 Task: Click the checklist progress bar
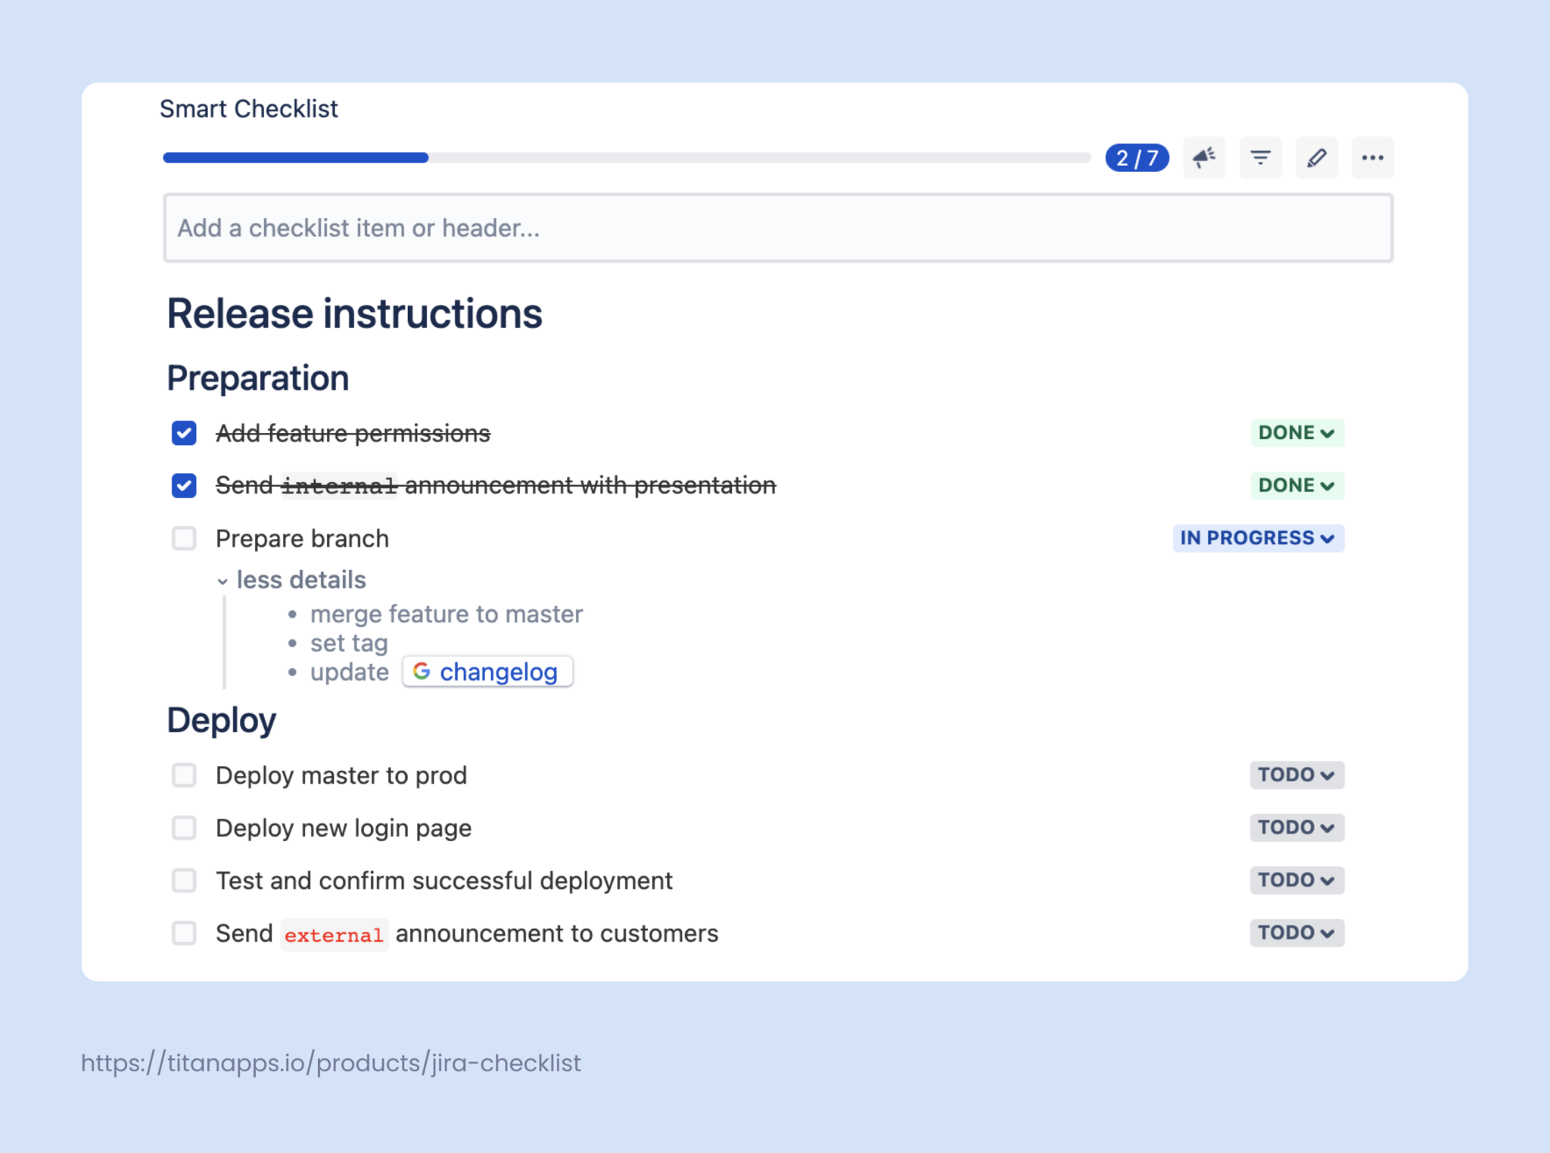pos(626,157)
